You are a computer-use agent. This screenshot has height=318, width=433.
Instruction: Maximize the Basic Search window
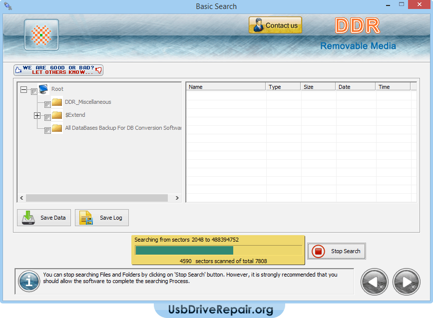(x=402, y=4)
